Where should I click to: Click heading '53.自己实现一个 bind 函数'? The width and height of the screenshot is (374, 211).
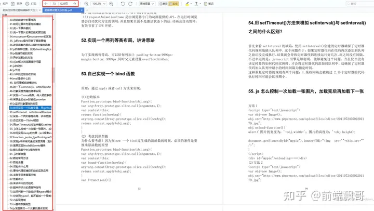coord(108,74)
